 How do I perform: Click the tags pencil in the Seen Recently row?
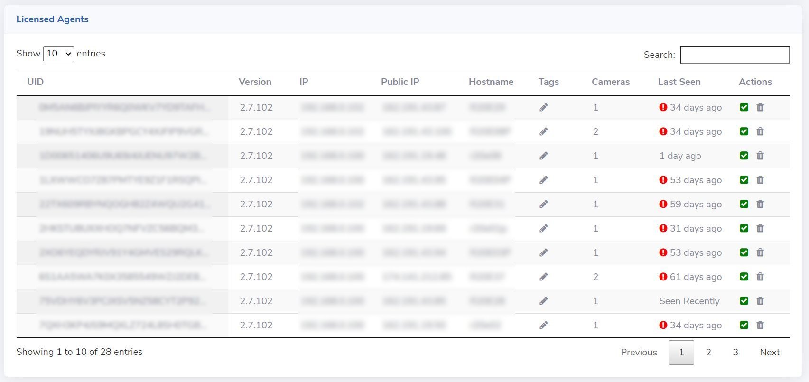point(544,301)
